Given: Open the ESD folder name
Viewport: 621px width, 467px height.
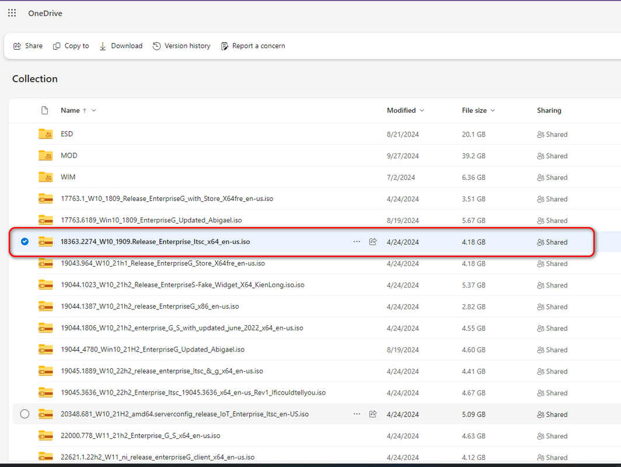Looking at the screenshot, I should pos(67,134).
